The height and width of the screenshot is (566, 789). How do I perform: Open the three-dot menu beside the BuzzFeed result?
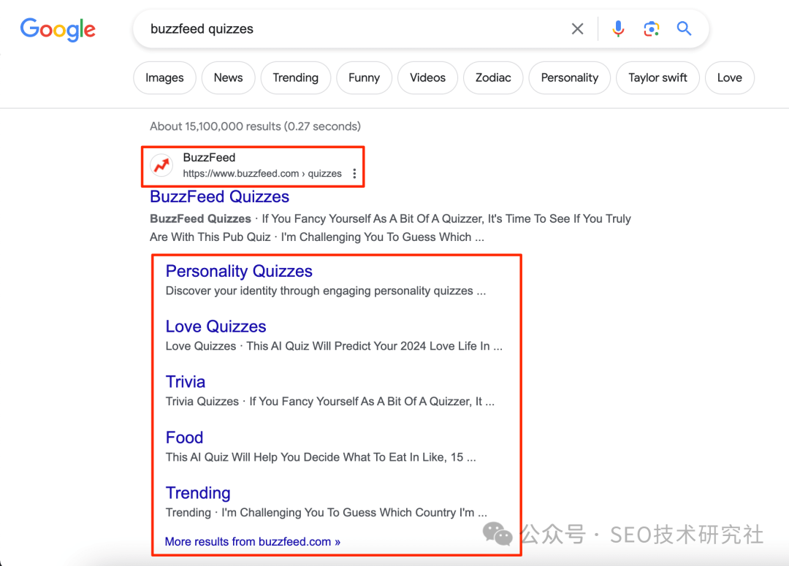point(354,174)
